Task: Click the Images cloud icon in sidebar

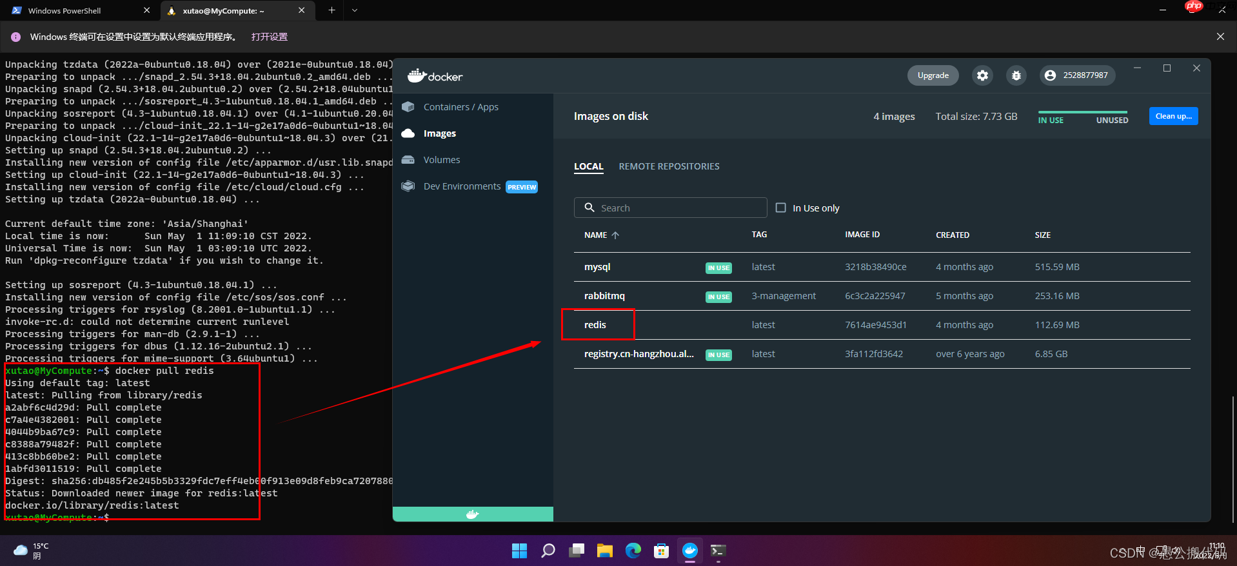Action: click(408, 133)
